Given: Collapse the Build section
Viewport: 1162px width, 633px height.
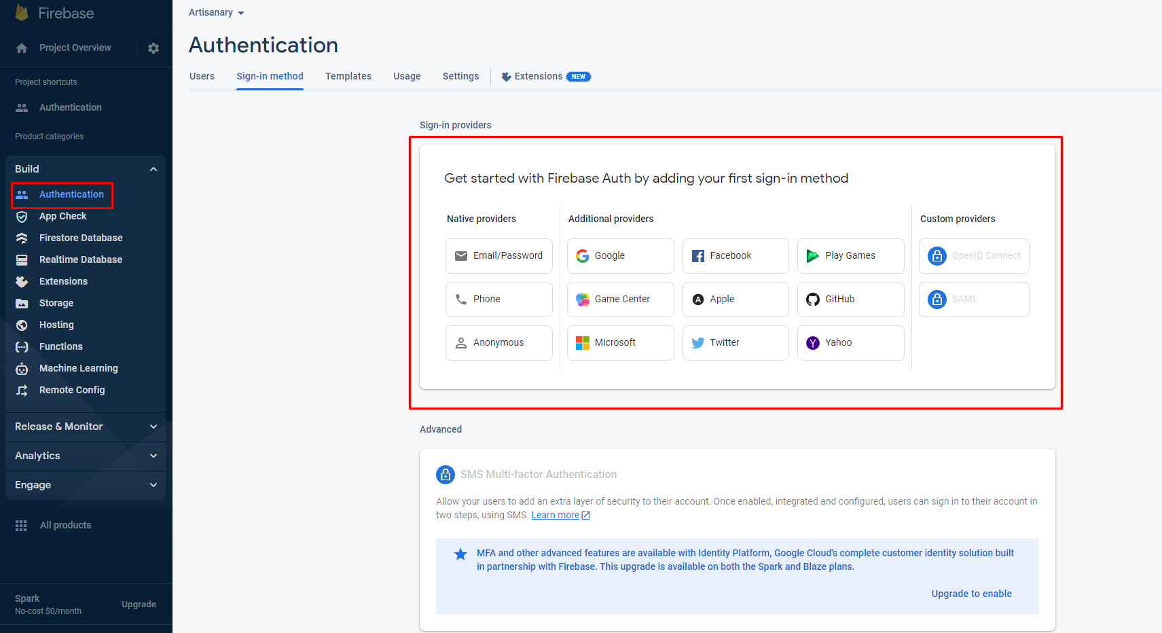Looking at the screenshot, I should (153, 169).
